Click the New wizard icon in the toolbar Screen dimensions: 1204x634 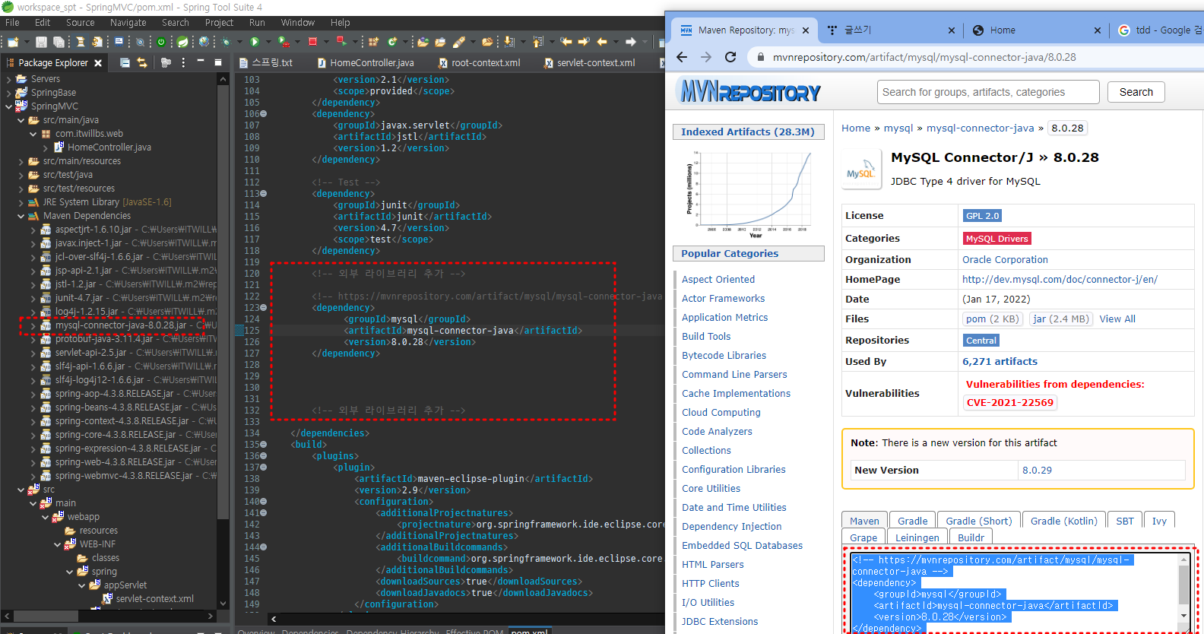pos(13,42)
